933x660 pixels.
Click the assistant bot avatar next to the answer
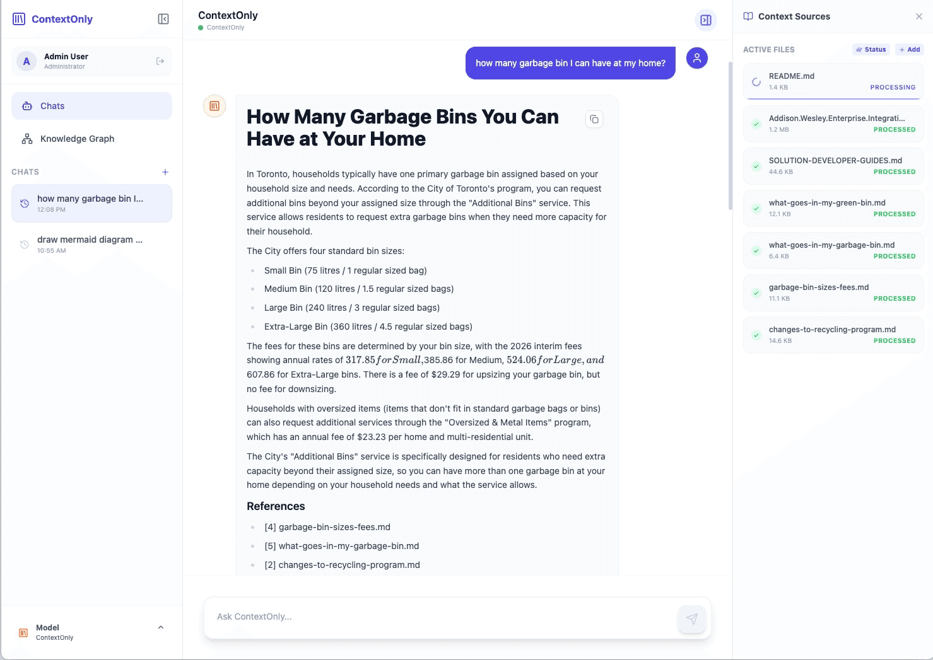[x=214, y=106]
